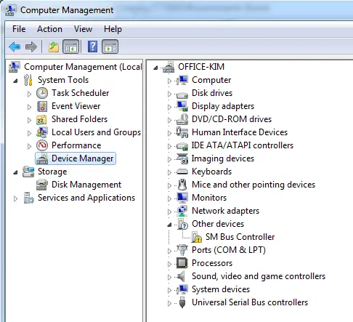Viewport: 353px width, 322px height.
Task: Expand the Display adapters node
Action: 169,107
